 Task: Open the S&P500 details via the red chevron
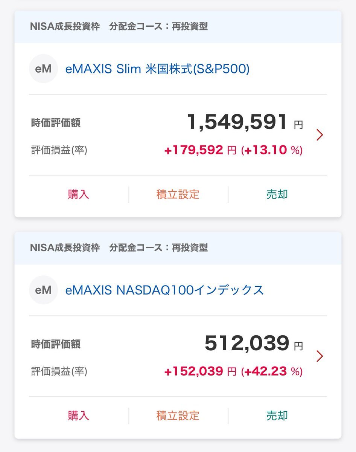pyautogui.click(x=320, y=135)
